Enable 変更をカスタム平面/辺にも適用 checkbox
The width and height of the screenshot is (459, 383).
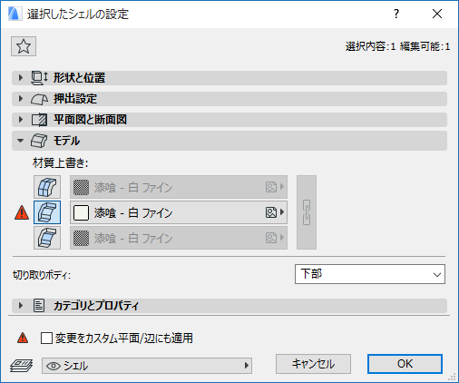click(46, 339)
